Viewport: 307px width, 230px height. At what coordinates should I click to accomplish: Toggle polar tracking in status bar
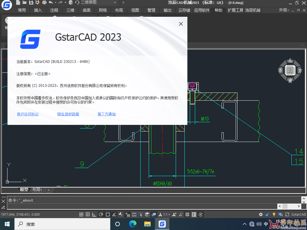click(101, 214)
